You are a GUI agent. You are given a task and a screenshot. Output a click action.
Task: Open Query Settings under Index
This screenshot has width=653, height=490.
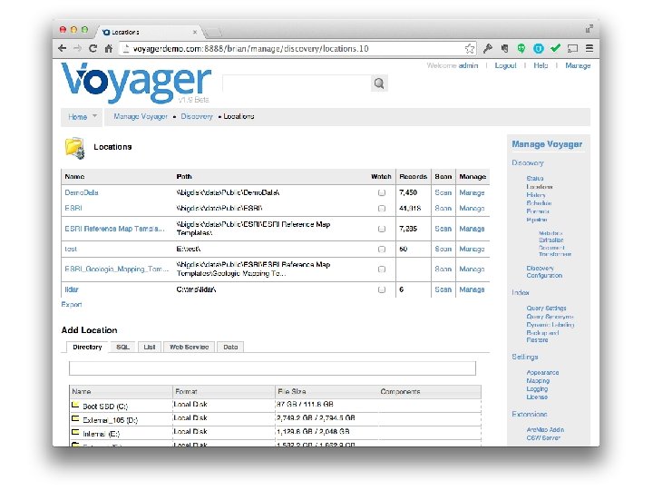click(546, 308)
